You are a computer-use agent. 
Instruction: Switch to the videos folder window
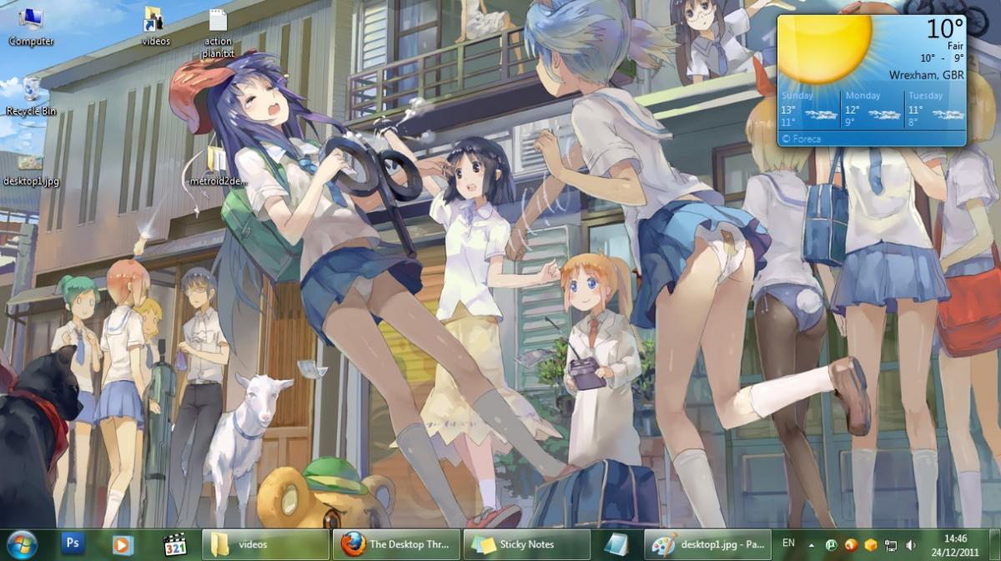265,544
